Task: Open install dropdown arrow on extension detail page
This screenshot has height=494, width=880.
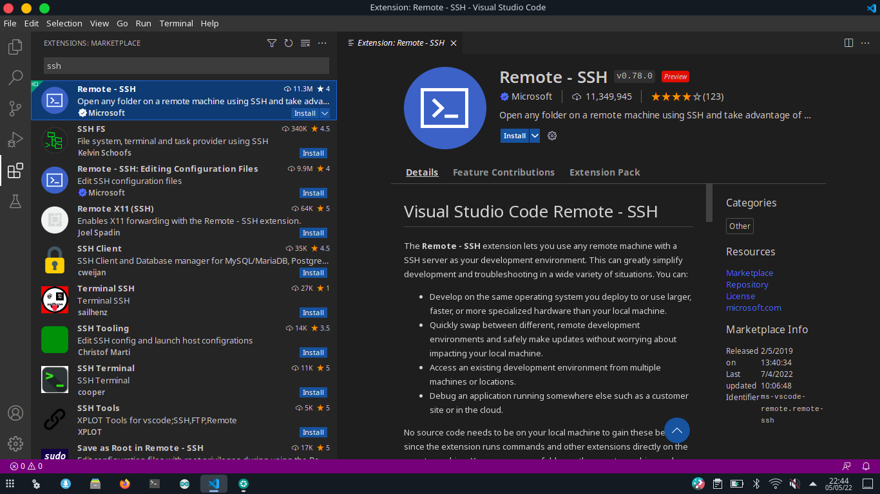Action: point(535,136)
